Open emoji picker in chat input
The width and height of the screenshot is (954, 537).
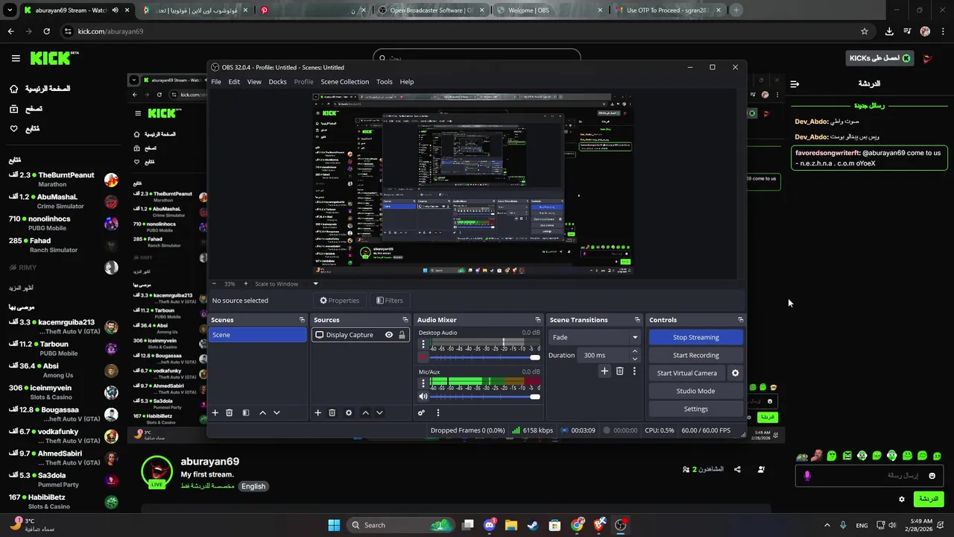coord(932,476)
